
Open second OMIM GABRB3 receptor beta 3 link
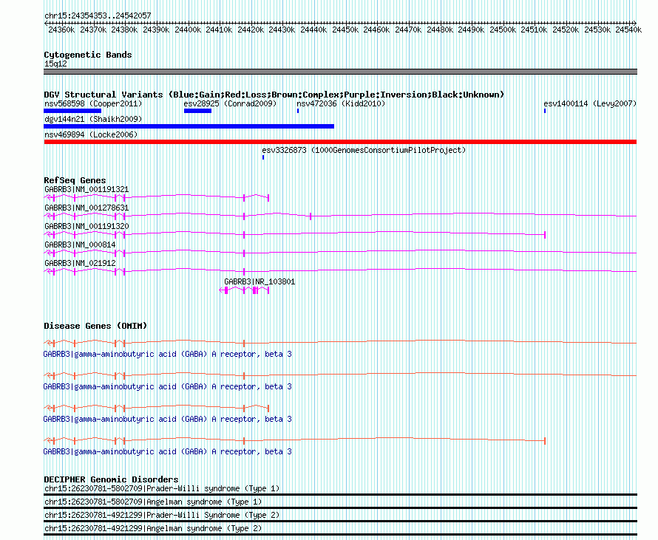[x=167, y=386]
